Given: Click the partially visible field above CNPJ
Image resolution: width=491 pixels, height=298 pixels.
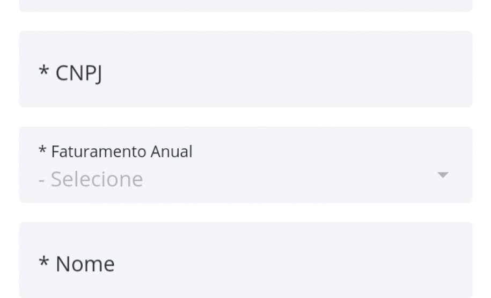Looking at the screenshot, I should (x=246, y=5).
